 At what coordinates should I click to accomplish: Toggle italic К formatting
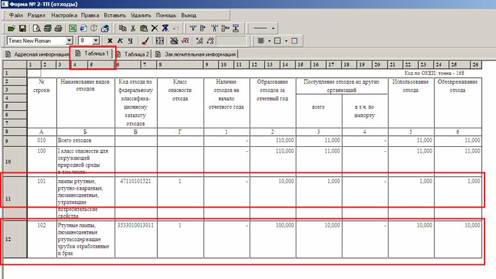click(x=119, y=41)
